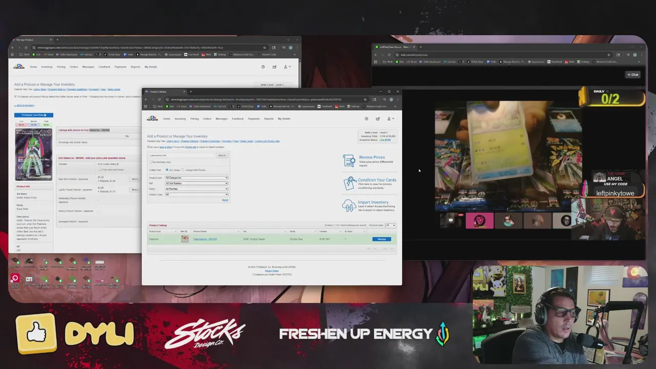Open the Inventory menu in the Product Catalog window
This screenshot has height=369, width=656.
[x=180, y=118]
